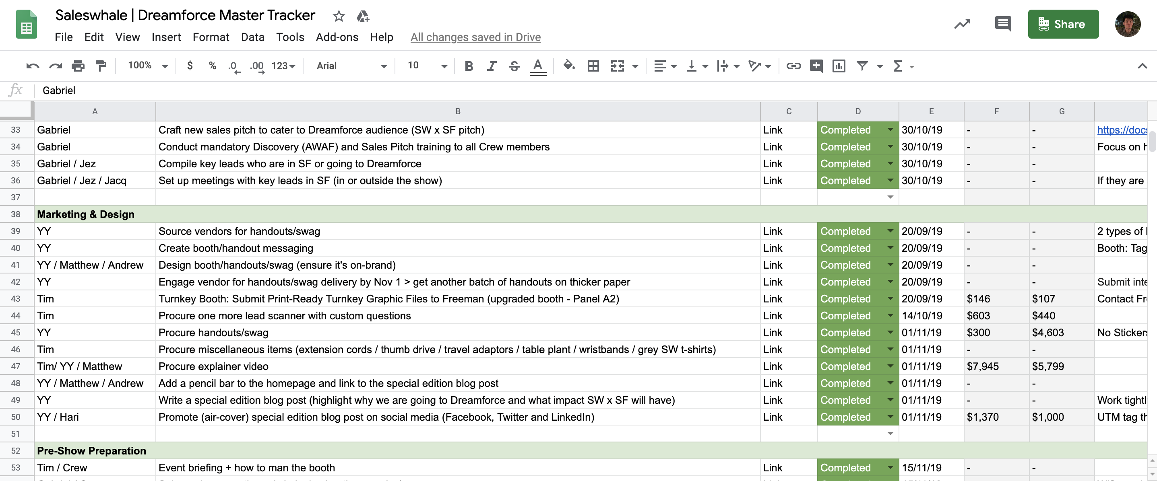Open the comment history icon
Viewport: 1157px width, 481px height.
tap(1002, 24)
